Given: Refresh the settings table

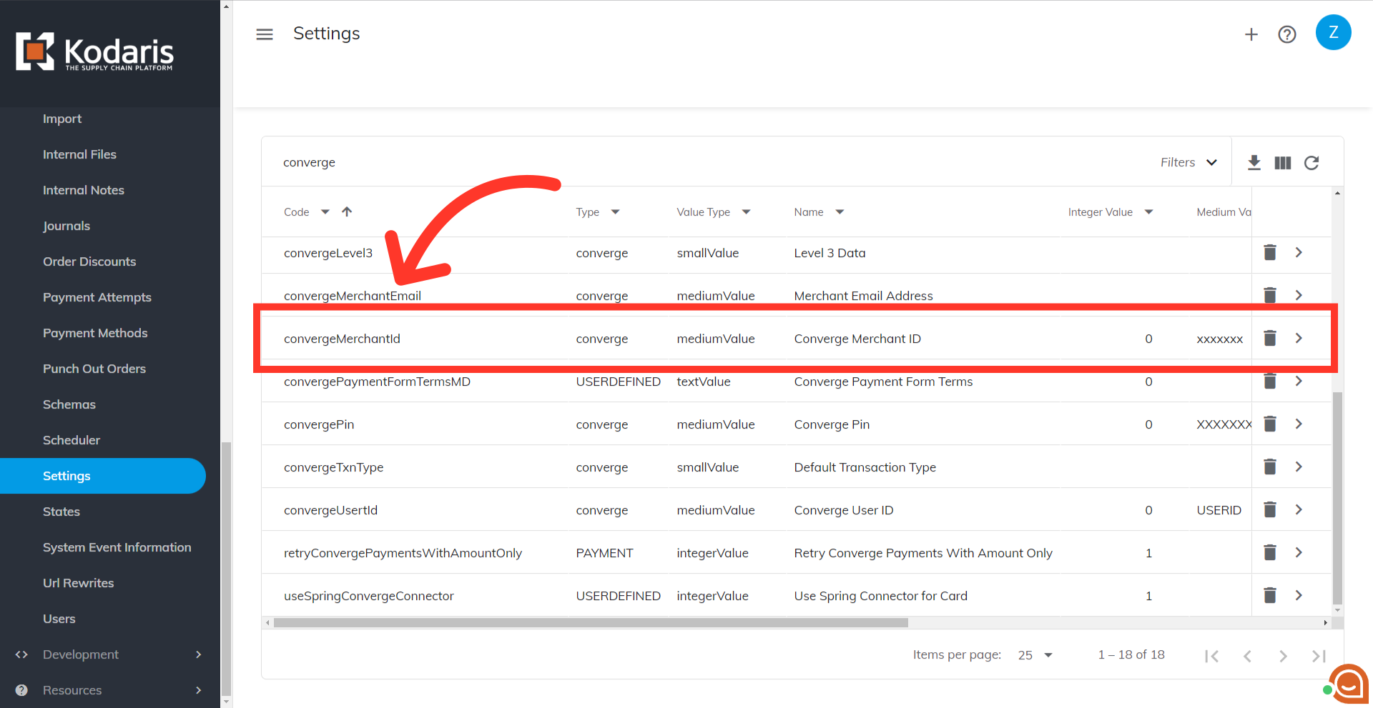Looking at the screenshot, I should [x=1312, y=163].
